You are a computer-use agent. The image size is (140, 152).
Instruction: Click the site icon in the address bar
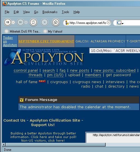pos(67,23)
